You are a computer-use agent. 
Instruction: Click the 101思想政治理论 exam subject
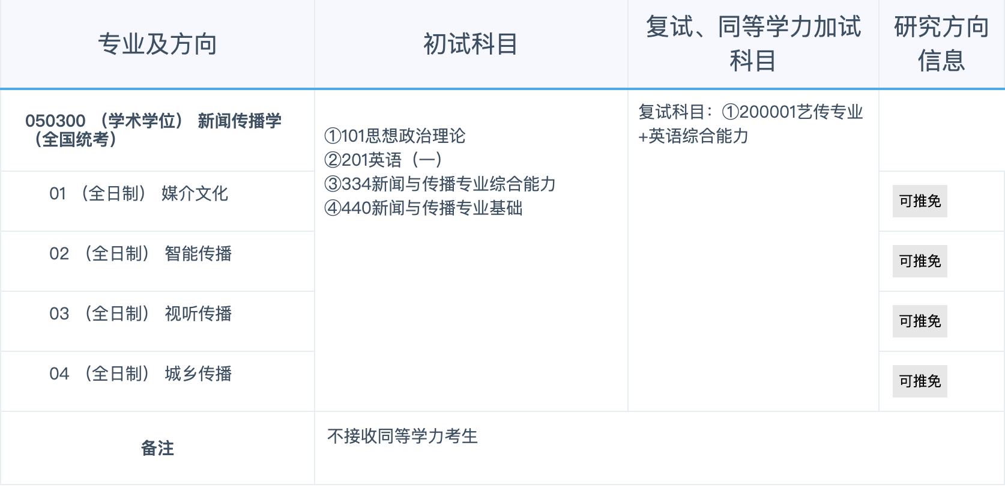395,136
